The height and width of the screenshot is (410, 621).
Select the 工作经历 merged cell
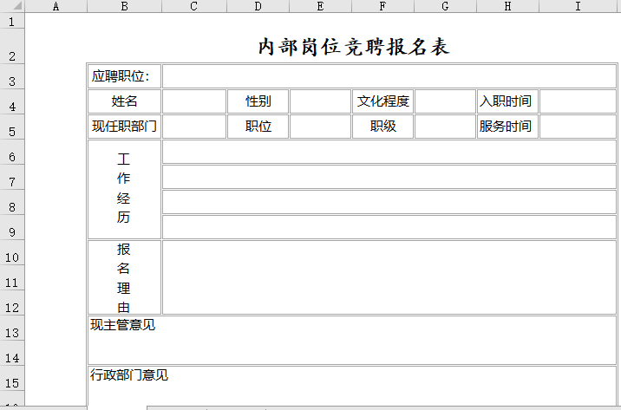[124, 189]
